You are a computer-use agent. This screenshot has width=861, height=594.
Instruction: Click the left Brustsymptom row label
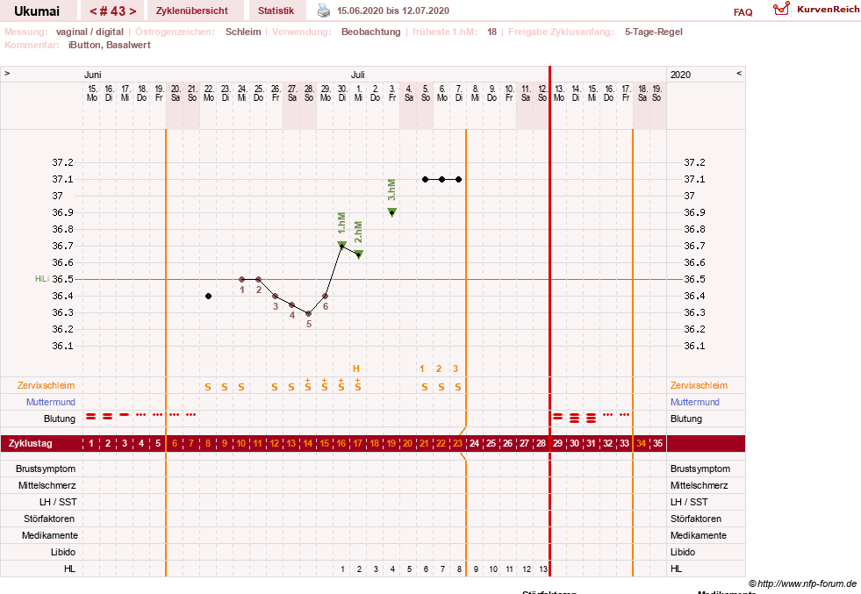pyautogui.click(x=46, y=469)
